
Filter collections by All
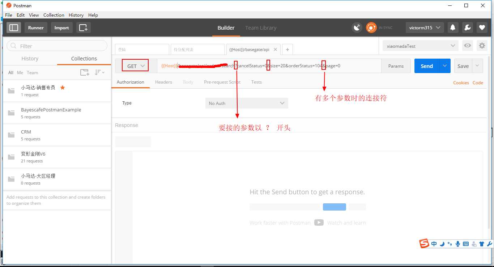click(10, 72)
